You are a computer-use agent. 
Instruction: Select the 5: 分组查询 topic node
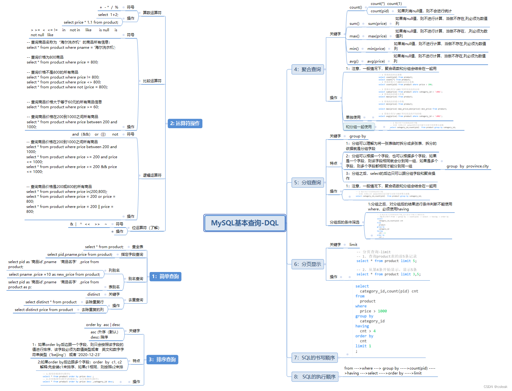307,182
